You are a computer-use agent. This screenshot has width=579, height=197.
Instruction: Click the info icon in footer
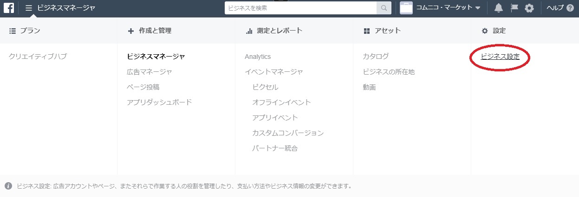[8, 186]
